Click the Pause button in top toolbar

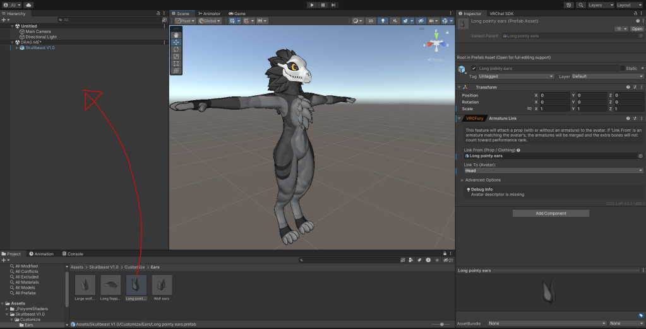point(323,4)
